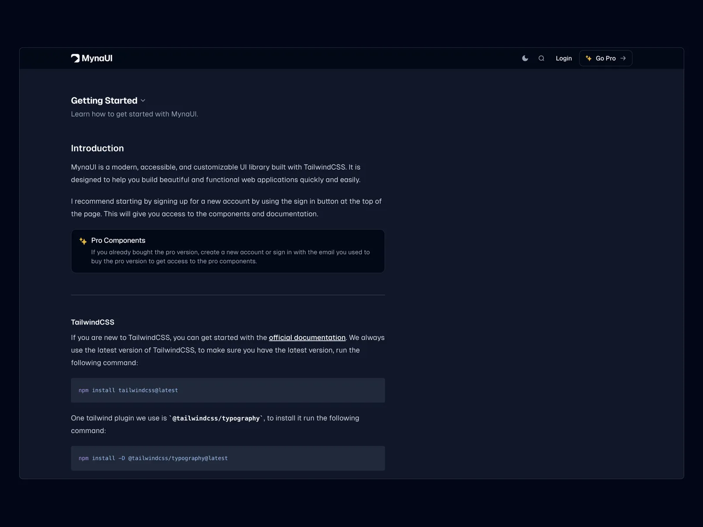
Task: Open the official documentation link
Action: pos(307,338)
